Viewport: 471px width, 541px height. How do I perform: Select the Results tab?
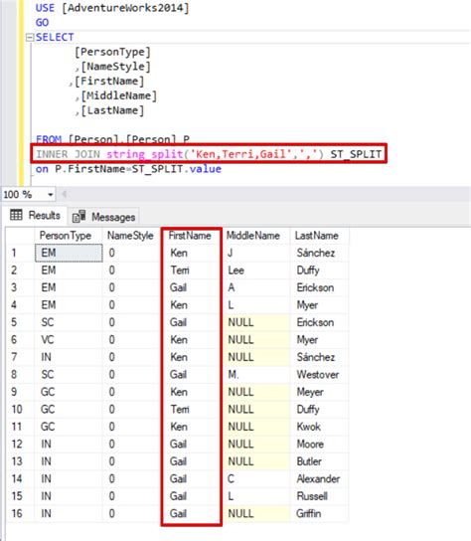click(x=35, y=215)
